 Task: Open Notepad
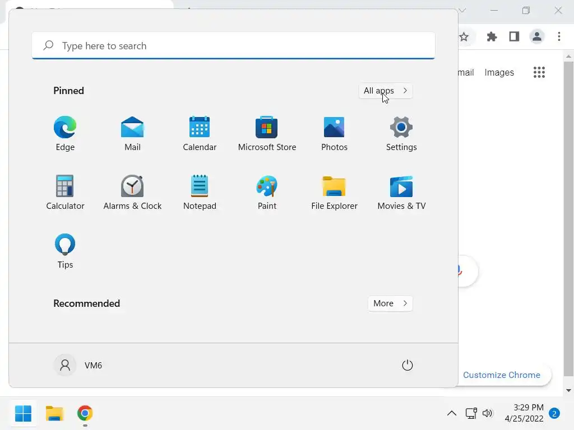pyautogui.click(x=200, y=193)
